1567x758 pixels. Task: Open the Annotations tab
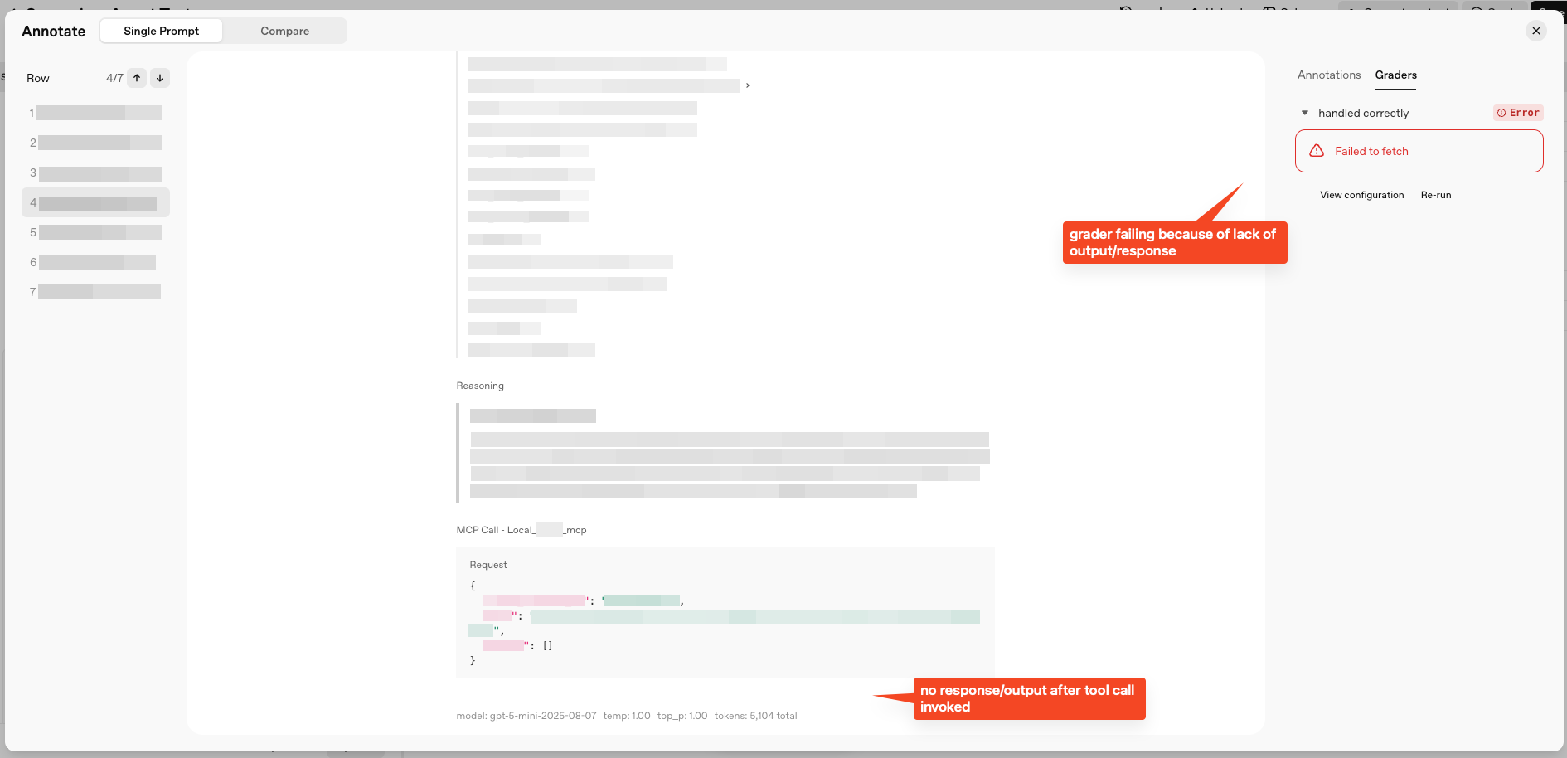click(x=1329, y=75)
